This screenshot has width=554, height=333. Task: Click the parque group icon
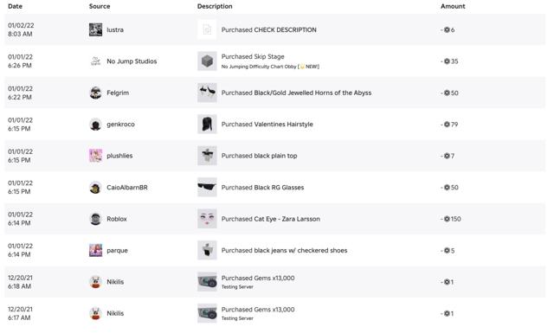pos(95,250)
